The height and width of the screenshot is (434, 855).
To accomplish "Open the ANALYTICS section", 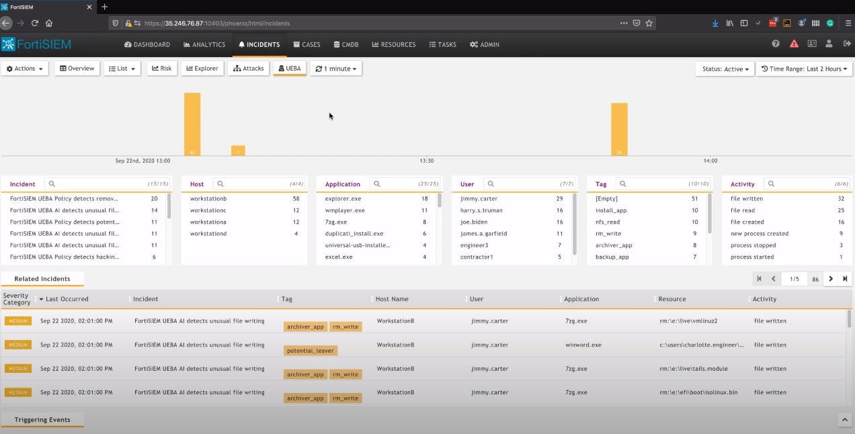I will pos(204,44).
